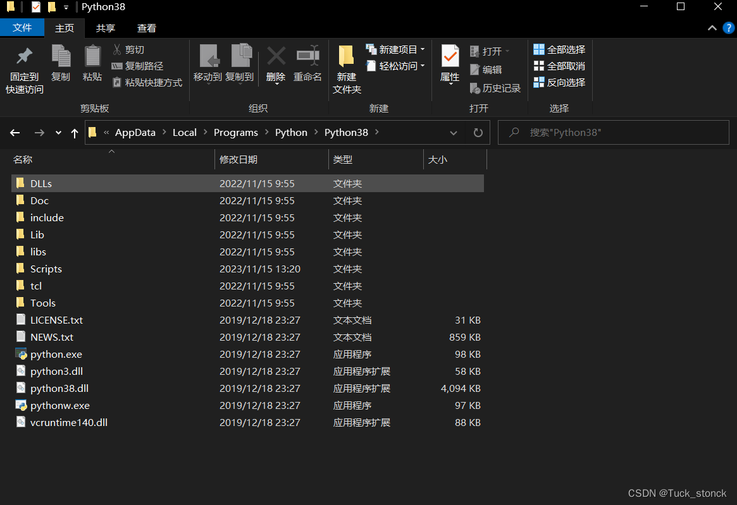This screenshot has width=737, height=505.
Task: Click the properties checkmark in title bar
Action: click(35, 7)
